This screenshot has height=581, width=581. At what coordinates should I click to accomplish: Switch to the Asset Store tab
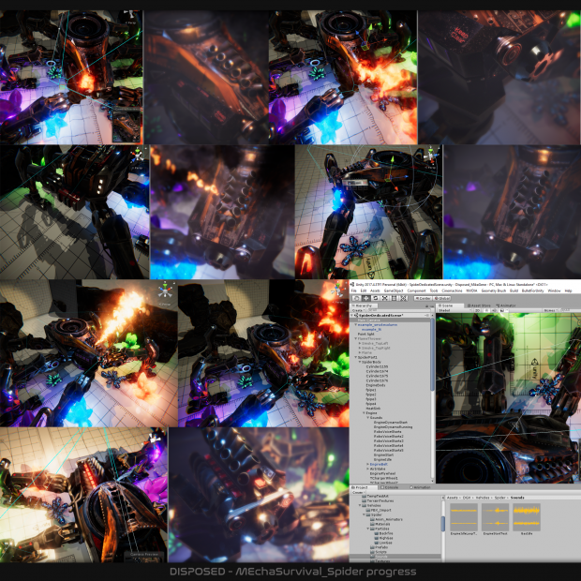479,305
